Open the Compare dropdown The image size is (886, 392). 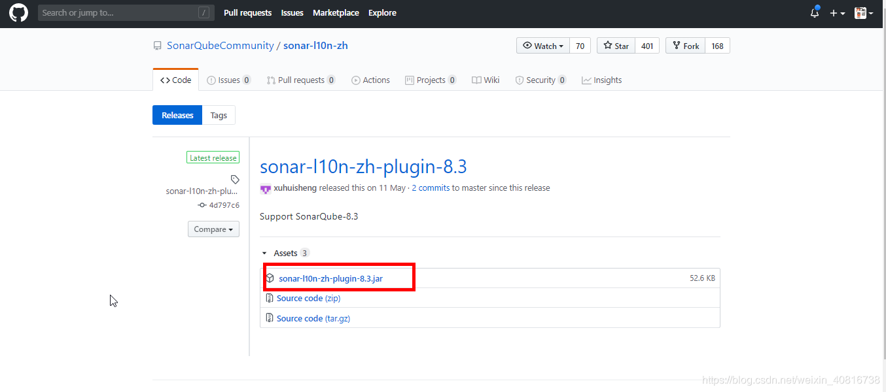click(213, 229)
